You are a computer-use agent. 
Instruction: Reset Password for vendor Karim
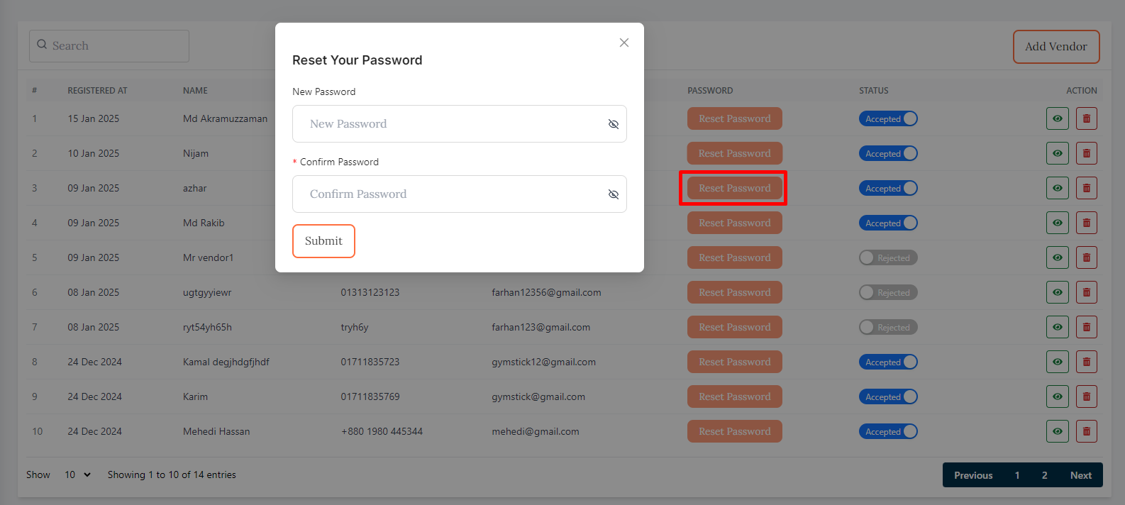[734, 396]
